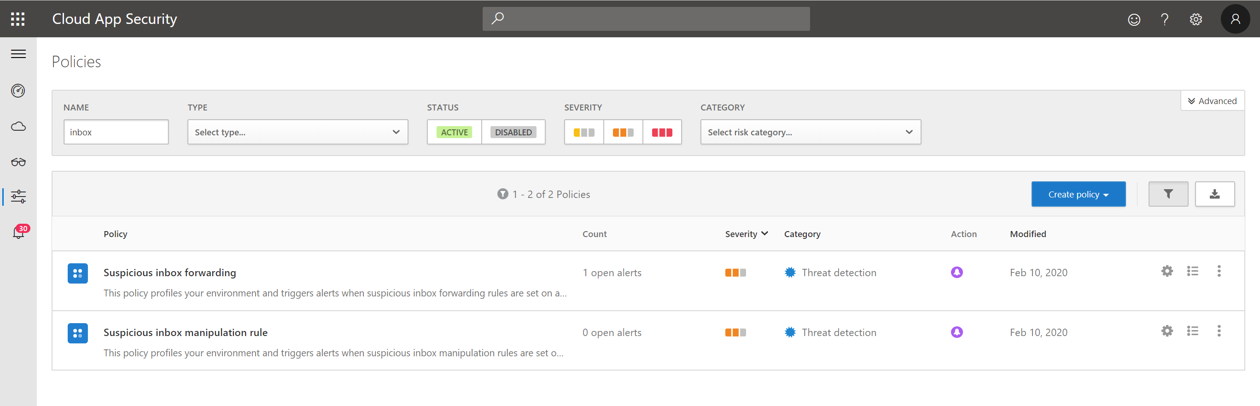The width and height of the screenshot is (1260, 406).
Task: Open the Discover cloud icon in sidebar
Action: pyautogui.click(x=18, y=126)
